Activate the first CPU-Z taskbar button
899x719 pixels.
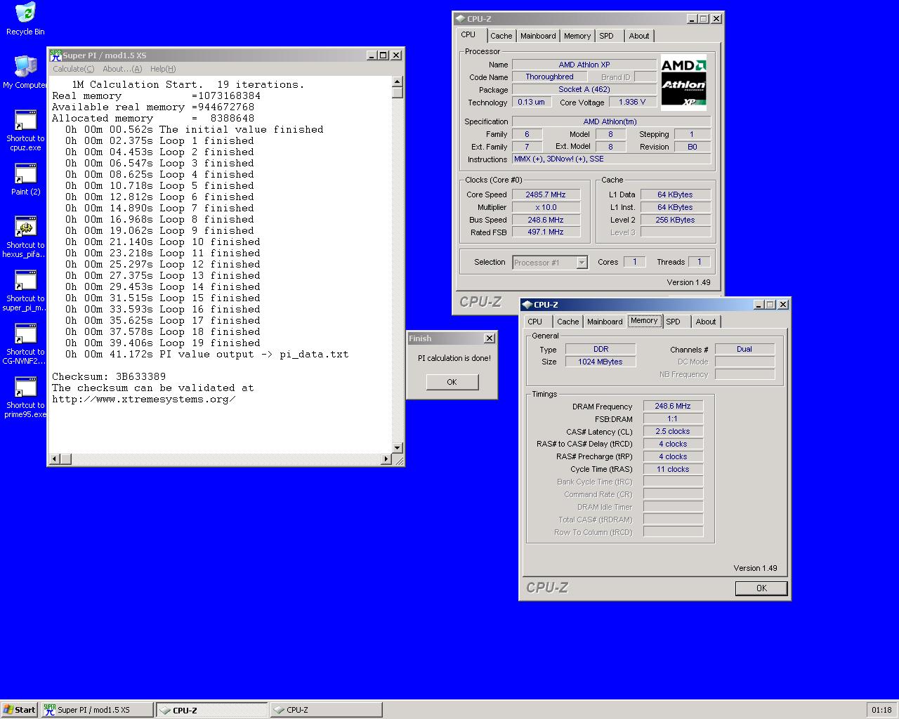(211, 710)
